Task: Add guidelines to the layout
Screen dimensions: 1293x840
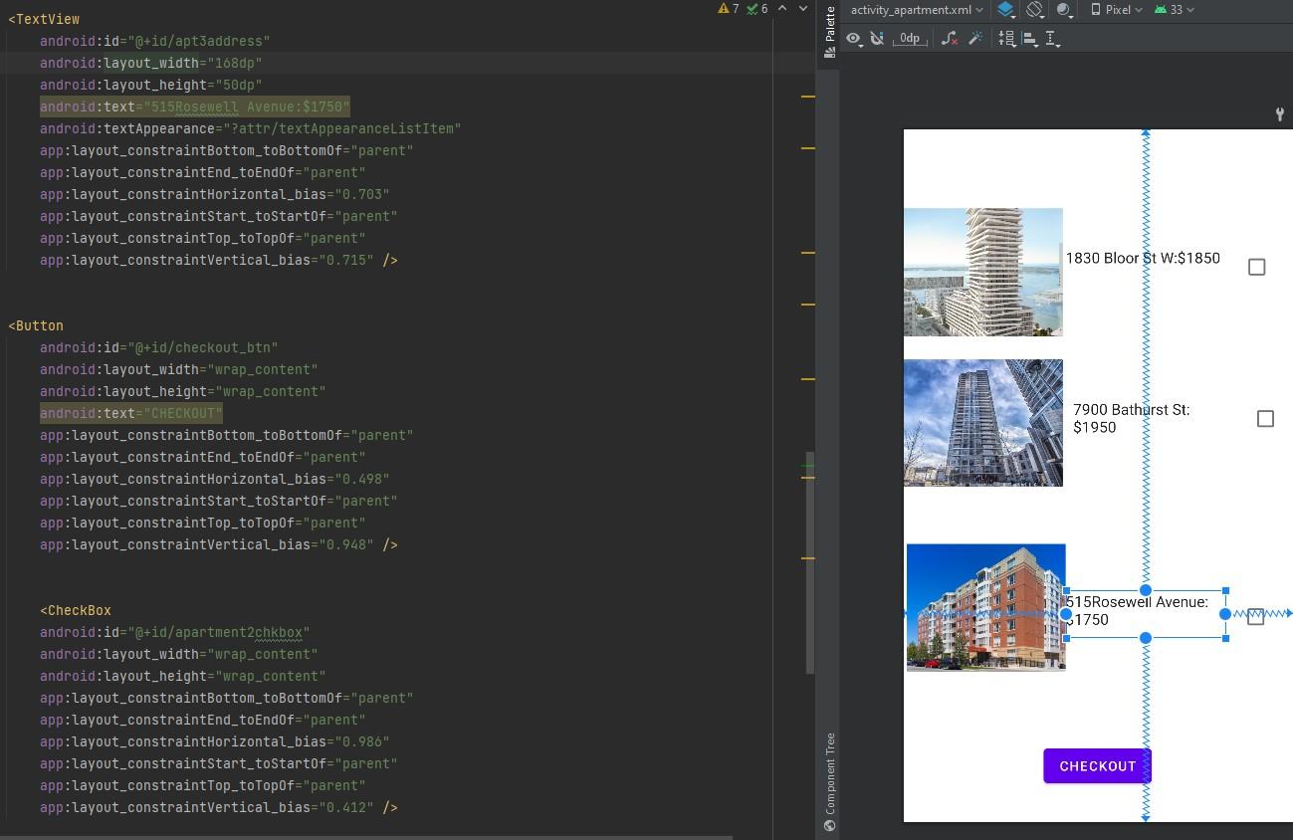Action: pyautogui.click(x=1052, y=38)
